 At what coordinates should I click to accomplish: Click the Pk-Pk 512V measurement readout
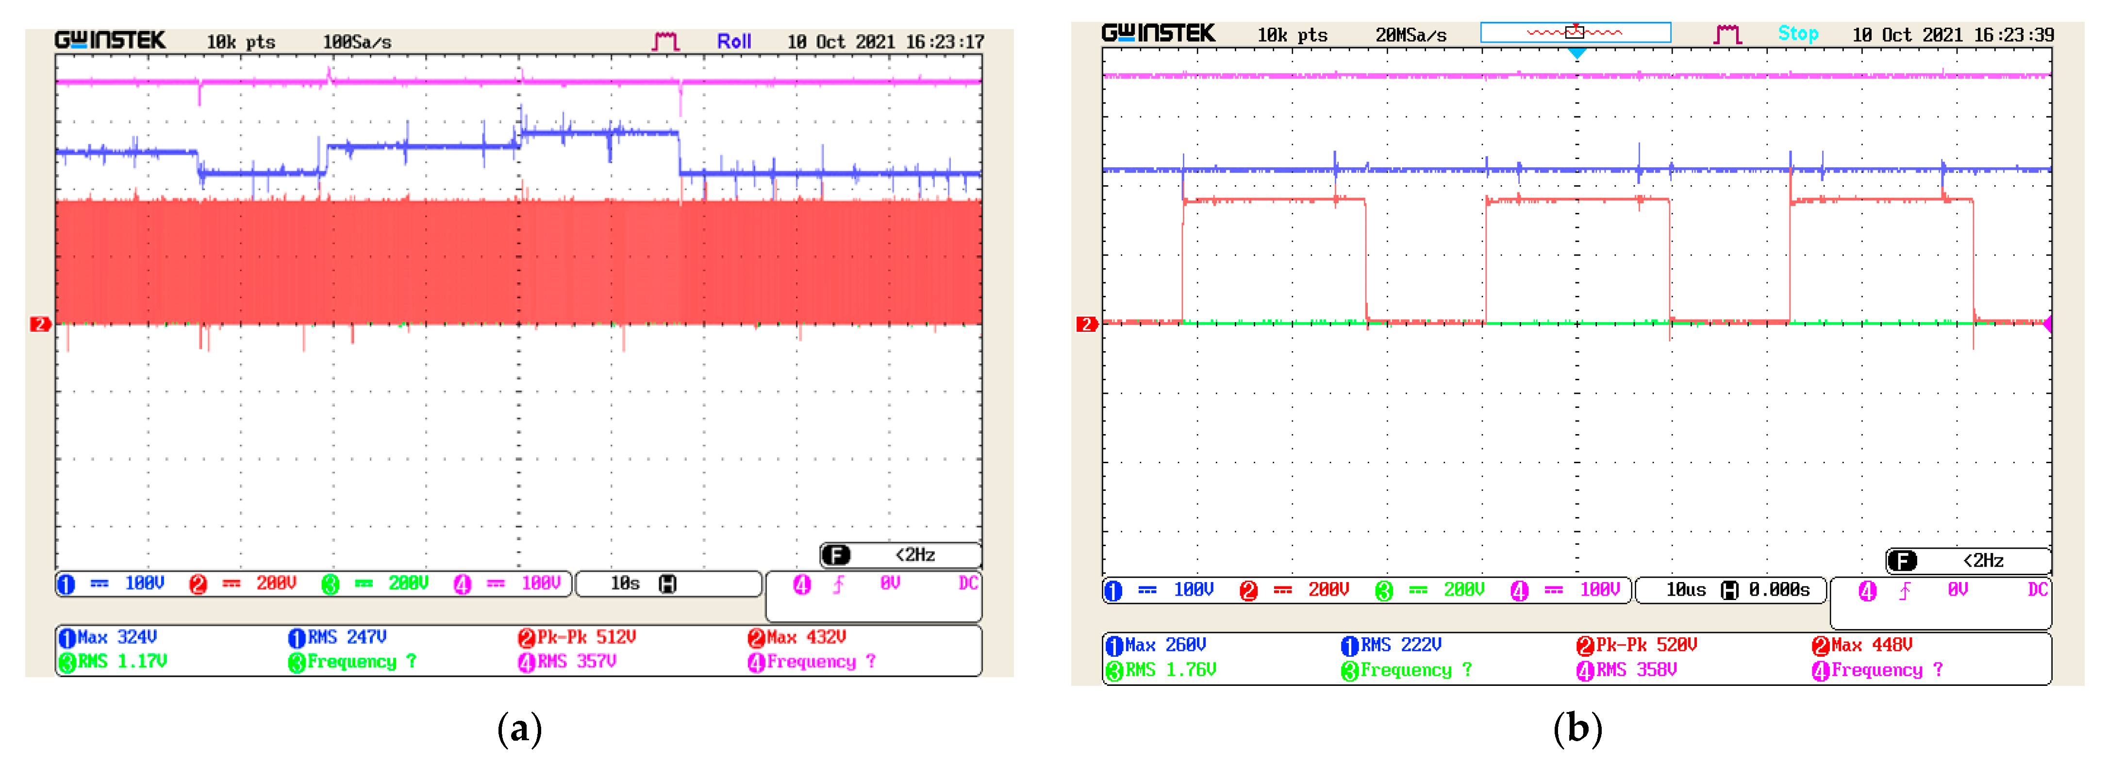[578, 637]
